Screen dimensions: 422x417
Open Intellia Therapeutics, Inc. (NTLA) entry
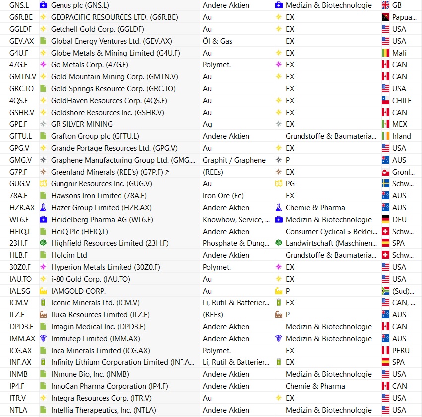pos(104,410)
